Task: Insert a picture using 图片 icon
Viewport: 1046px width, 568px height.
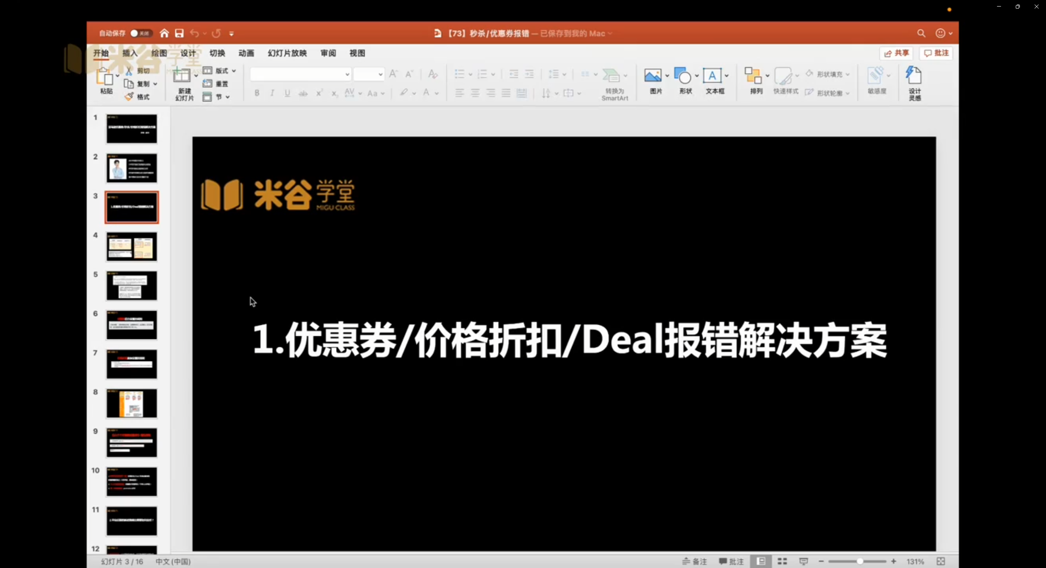Action: 653,76
